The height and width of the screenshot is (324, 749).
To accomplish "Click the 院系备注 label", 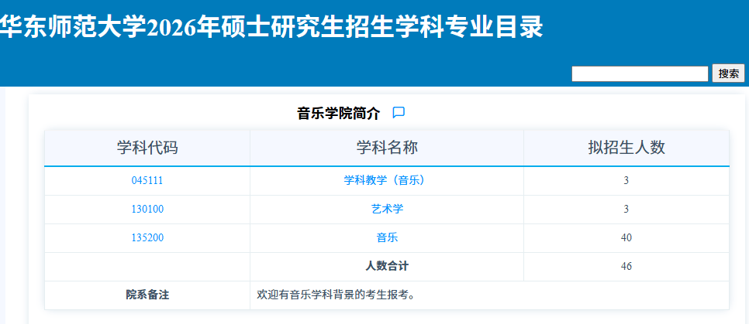I will point(147,295).
